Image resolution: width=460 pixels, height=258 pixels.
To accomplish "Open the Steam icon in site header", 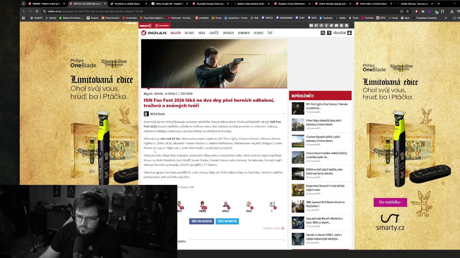I will [x=341, y=25].
